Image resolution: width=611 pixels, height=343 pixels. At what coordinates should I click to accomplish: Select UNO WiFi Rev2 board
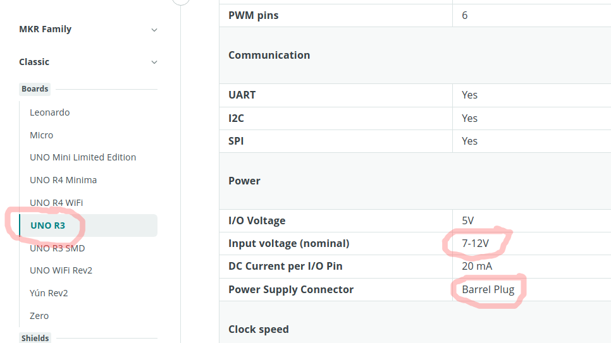click(x=61, y=270)
